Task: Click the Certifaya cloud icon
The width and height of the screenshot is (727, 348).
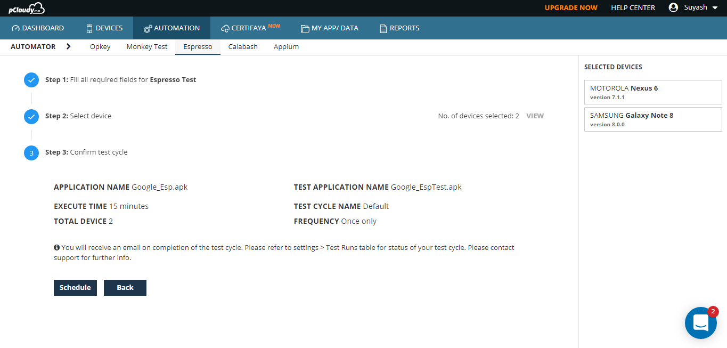Action: [225, 28]
